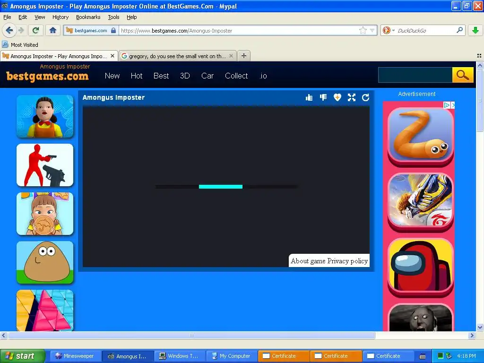The width and height of the screenshot is (484, 363).
Task: Click the padlock site identity icon
Action: (x=113, y=30)
